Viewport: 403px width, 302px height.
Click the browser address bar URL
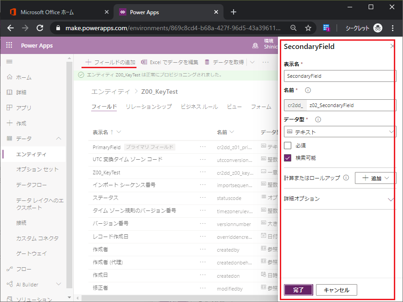tap(173, 28)
